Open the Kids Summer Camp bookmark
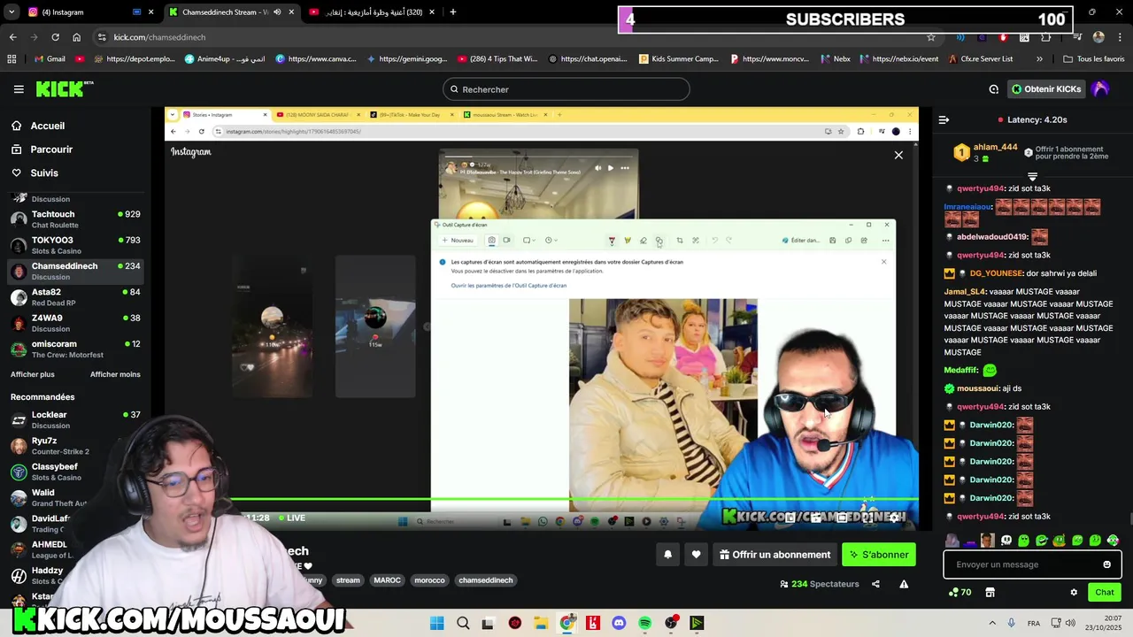1133x637 pixels. [678, 59]
